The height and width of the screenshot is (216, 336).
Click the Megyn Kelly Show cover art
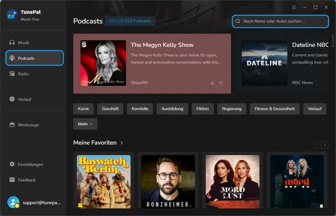[103, 63]
